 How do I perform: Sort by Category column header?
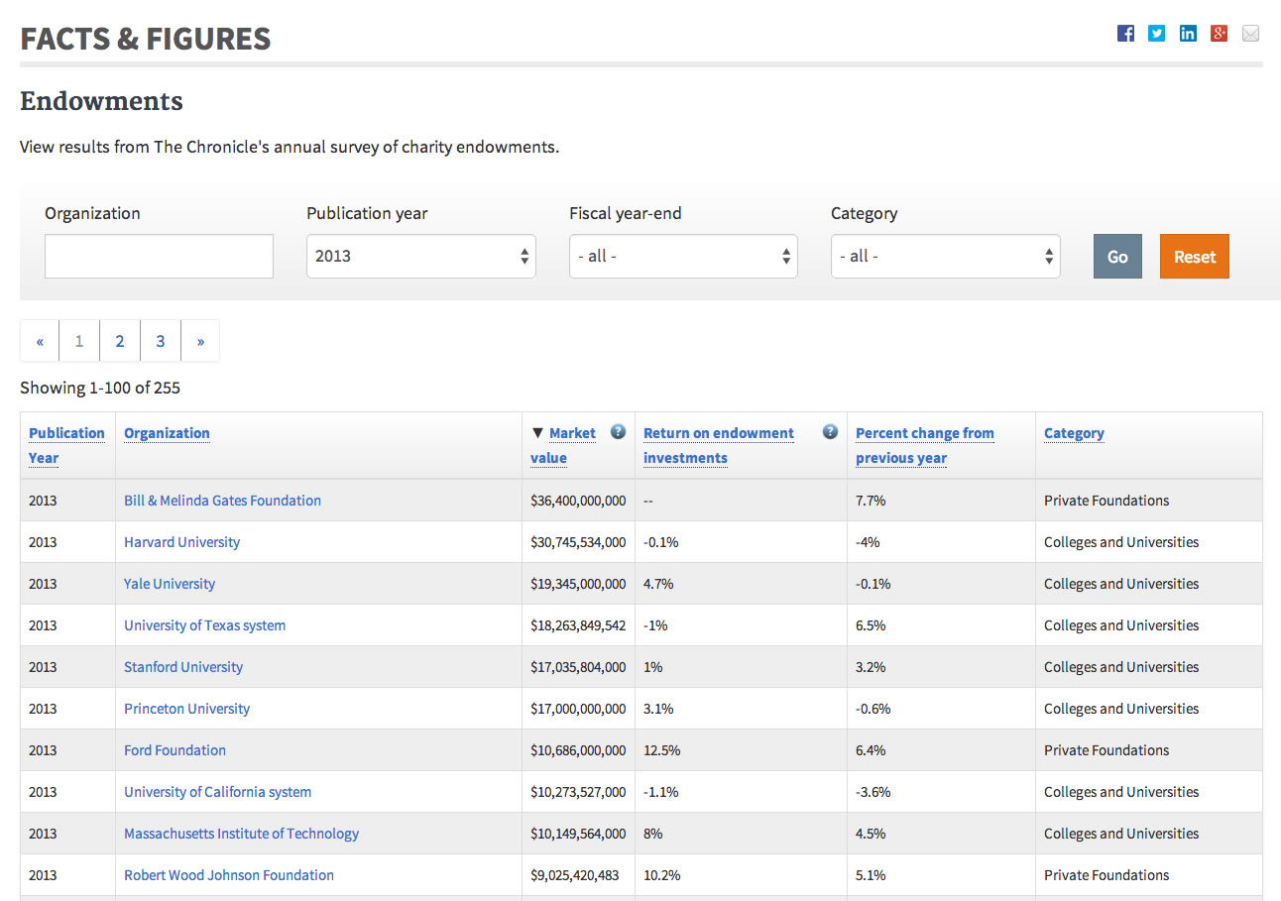[1074, 433]
